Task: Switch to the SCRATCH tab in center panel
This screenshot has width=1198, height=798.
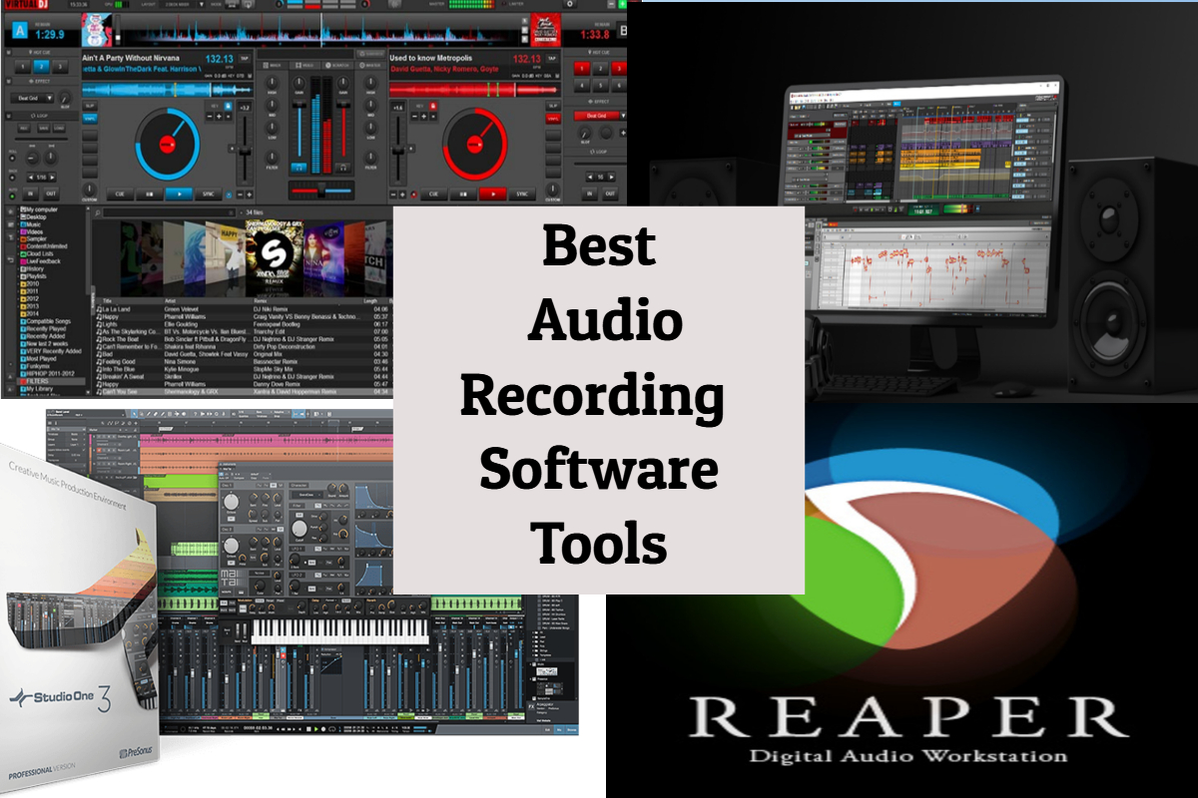Action: [336, 65]
